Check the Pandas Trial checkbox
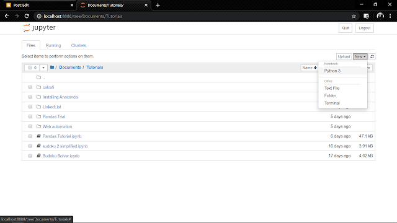Image resolution: width=397 pixels, height=223 pixels. [30, 116]
